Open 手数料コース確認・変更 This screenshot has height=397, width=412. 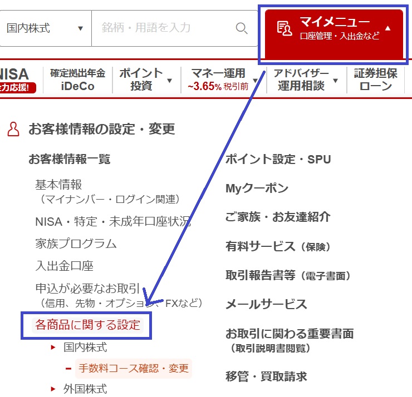(x=133, y=368)
